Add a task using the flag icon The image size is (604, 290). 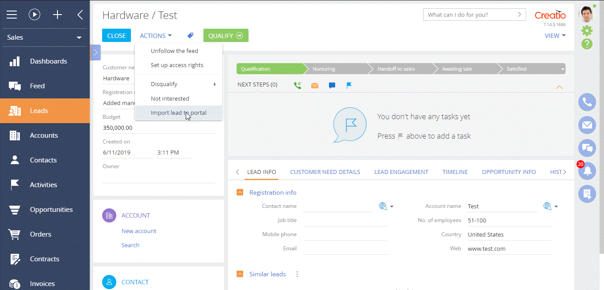pos(349,85)
